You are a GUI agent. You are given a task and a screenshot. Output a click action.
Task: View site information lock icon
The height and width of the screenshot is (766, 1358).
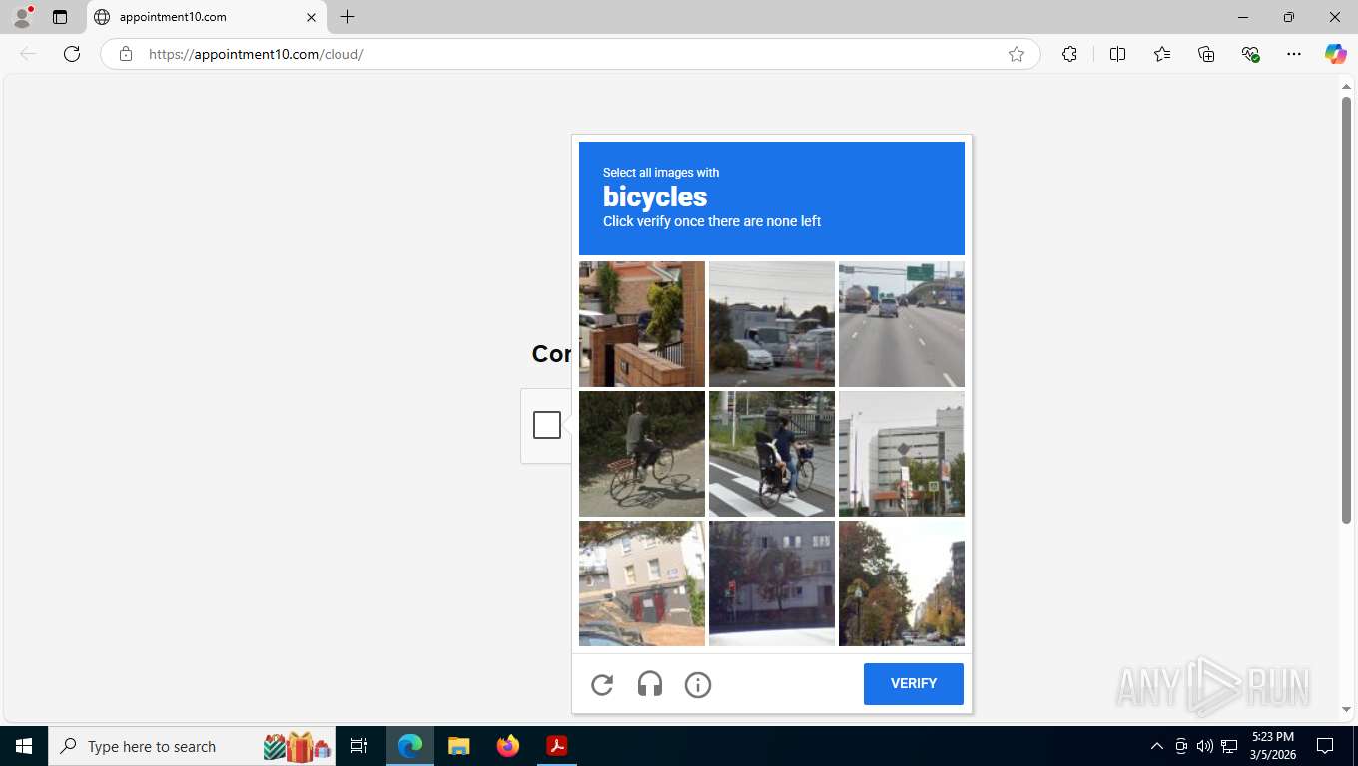pyautogui.click(x=126, y=54)
